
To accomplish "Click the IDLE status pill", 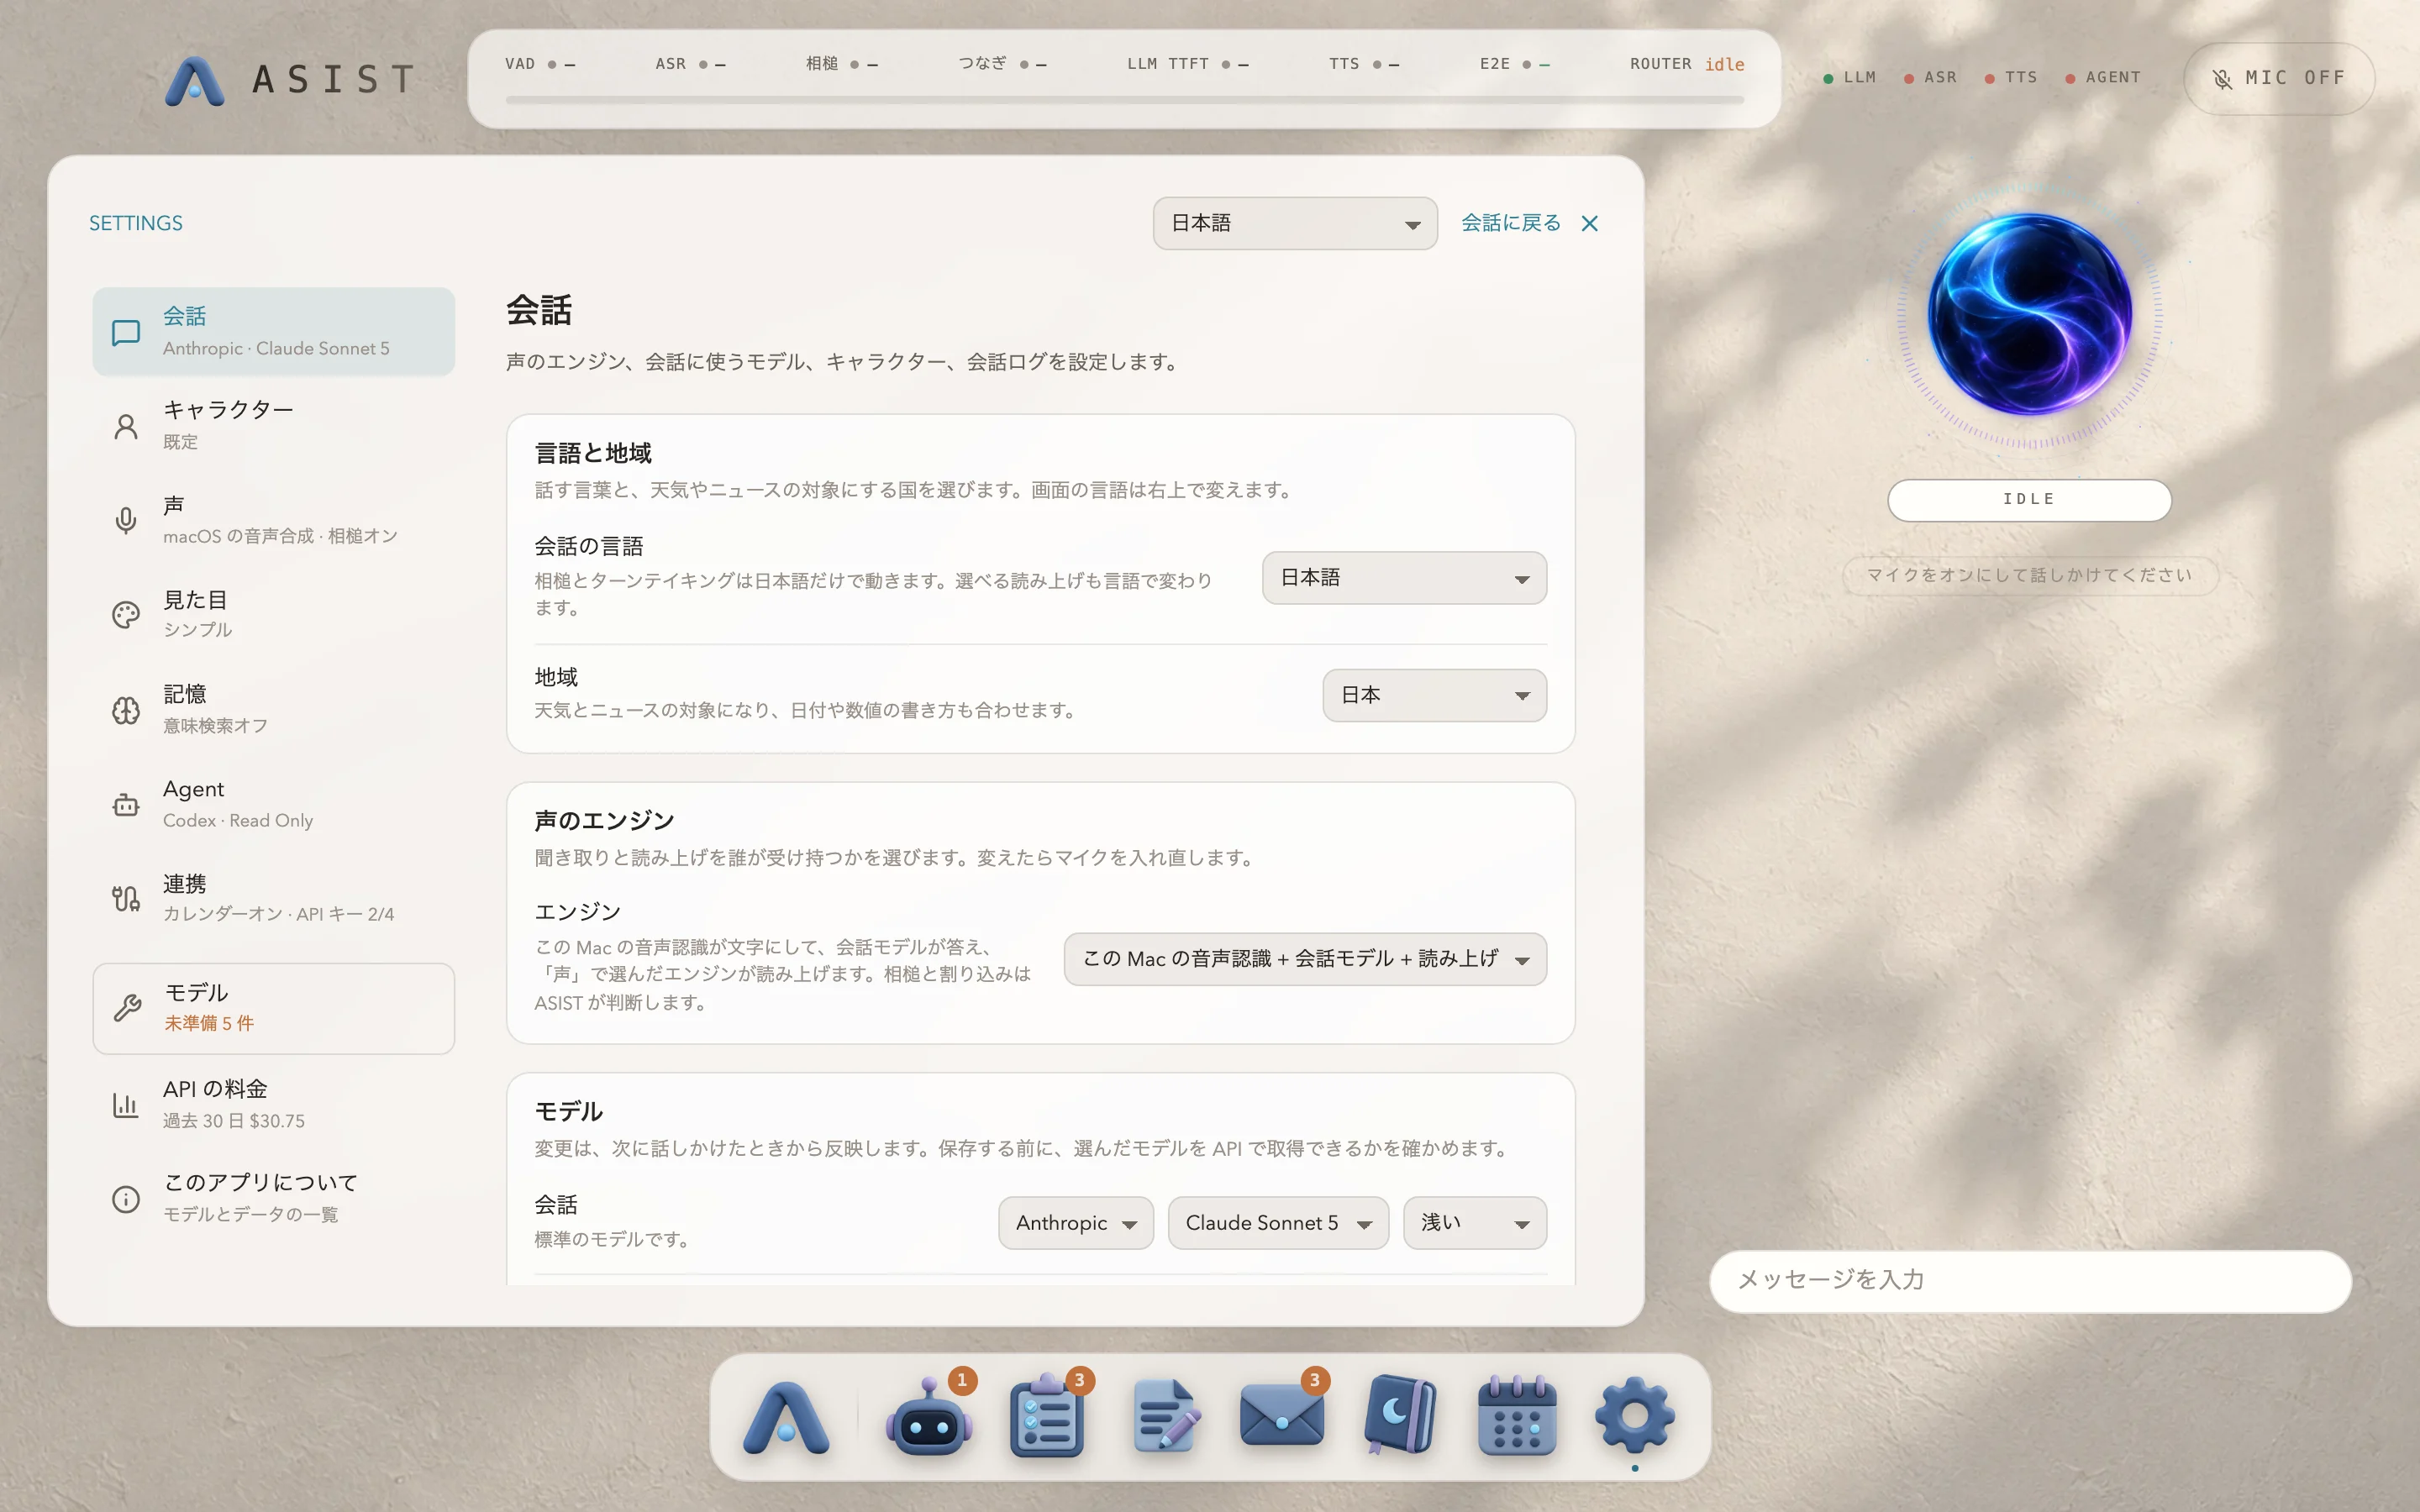I will click(x=2029, y=500).
